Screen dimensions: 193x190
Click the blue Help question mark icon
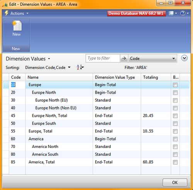(x=183, y=13)
